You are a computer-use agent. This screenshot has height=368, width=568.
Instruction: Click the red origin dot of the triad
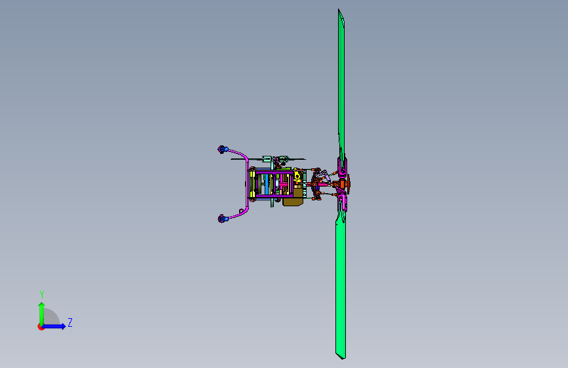(x=41, y=327)
